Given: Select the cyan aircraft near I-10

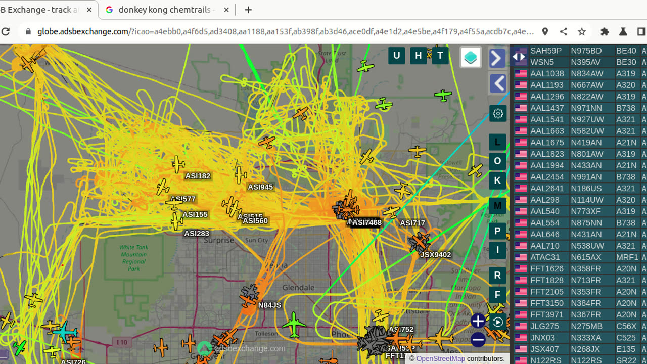Looking at the screenshot, I should [65, 333].
